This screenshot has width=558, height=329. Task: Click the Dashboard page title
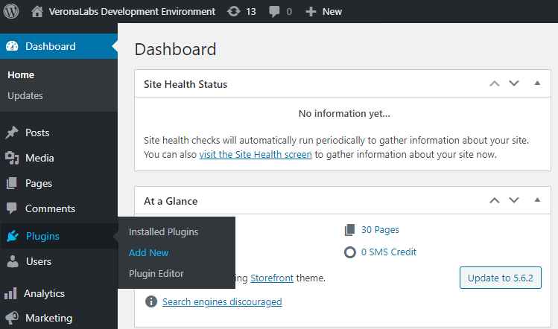175,49
